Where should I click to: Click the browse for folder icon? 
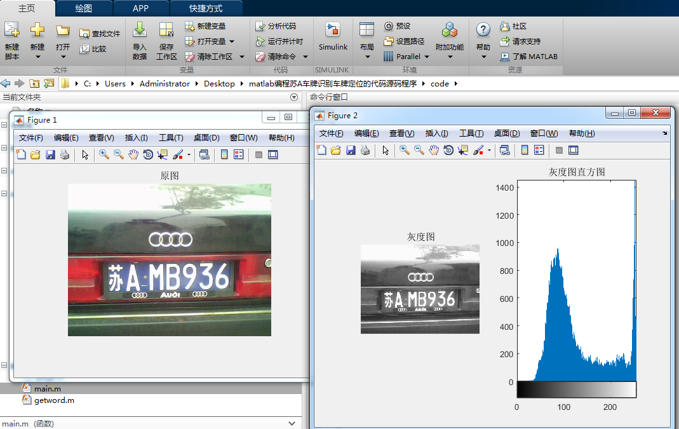click(49, 83)
